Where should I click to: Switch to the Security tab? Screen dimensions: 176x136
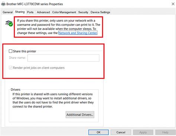pos(83,12)
